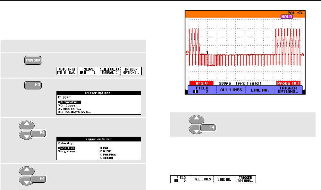Click the PAL label on the orange header
The image size is (321, 190).
click(291, 13)
